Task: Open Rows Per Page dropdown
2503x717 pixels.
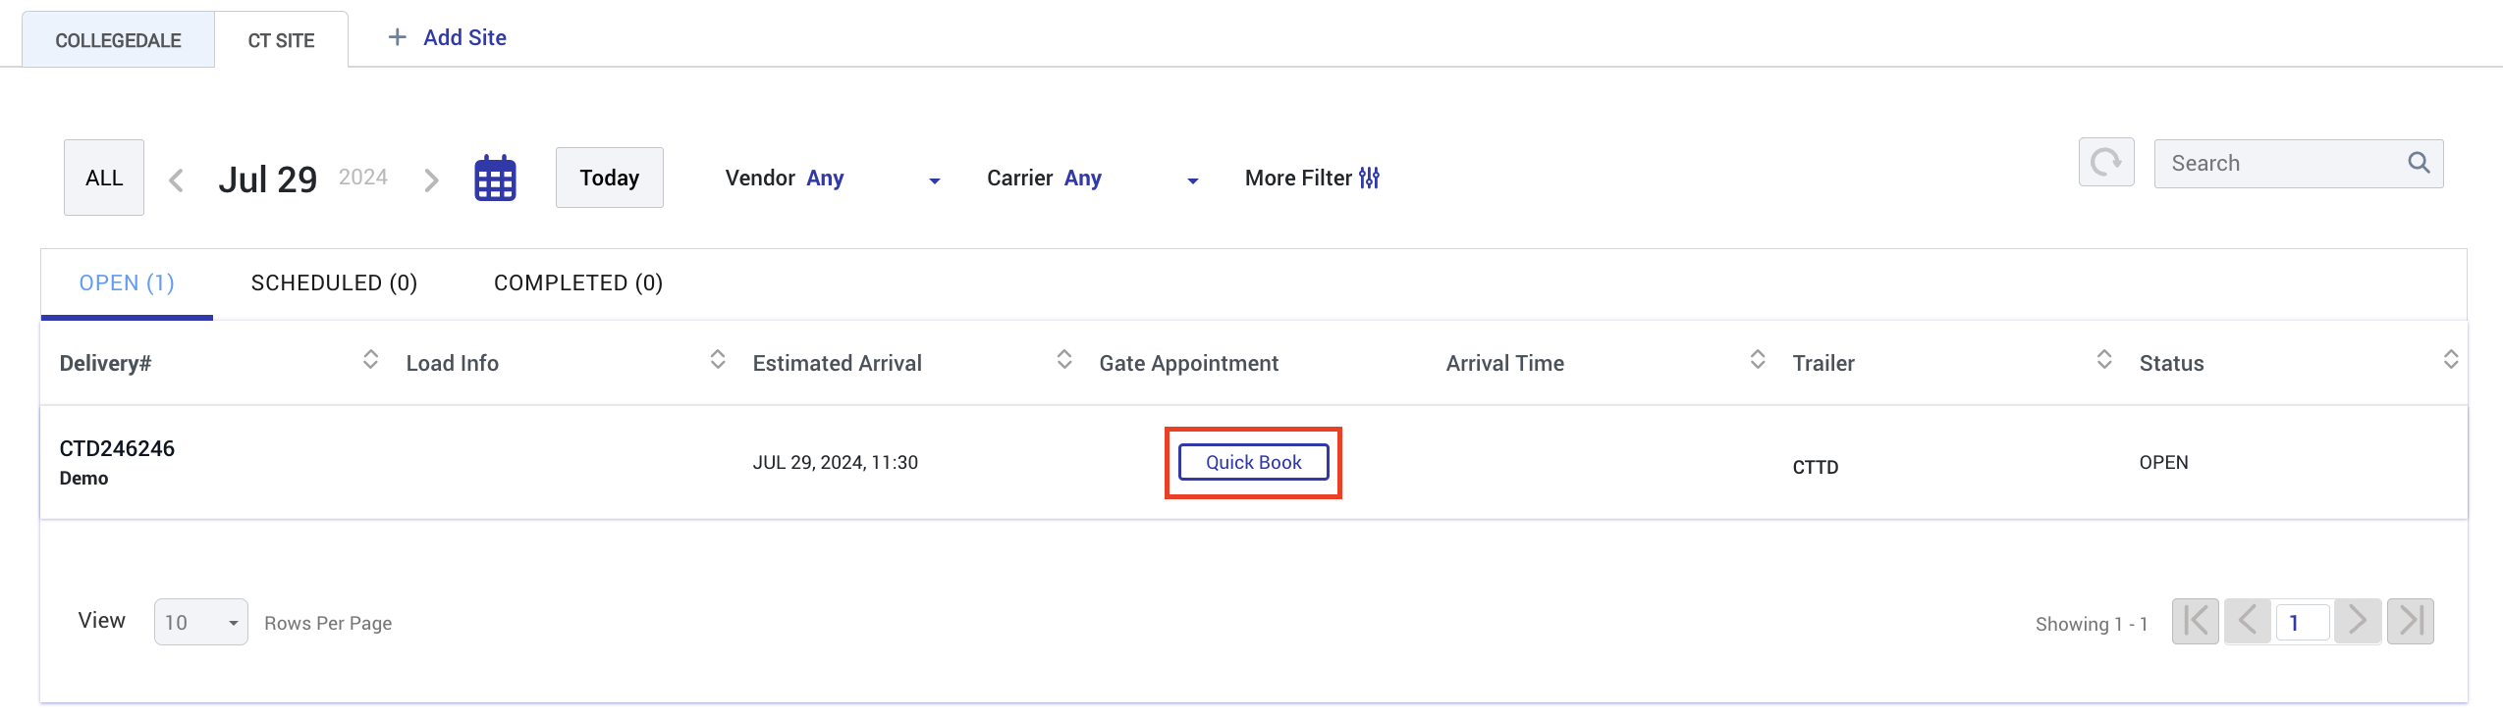Action: coord(201,622)
